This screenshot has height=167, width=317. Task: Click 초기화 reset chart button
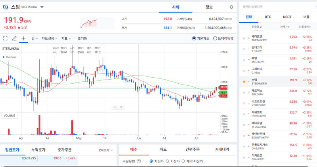tap(82, 38)
